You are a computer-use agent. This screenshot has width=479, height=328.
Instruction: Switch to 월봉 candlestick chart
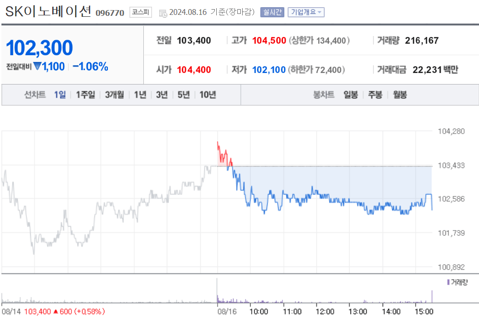(x=400, y=95)
